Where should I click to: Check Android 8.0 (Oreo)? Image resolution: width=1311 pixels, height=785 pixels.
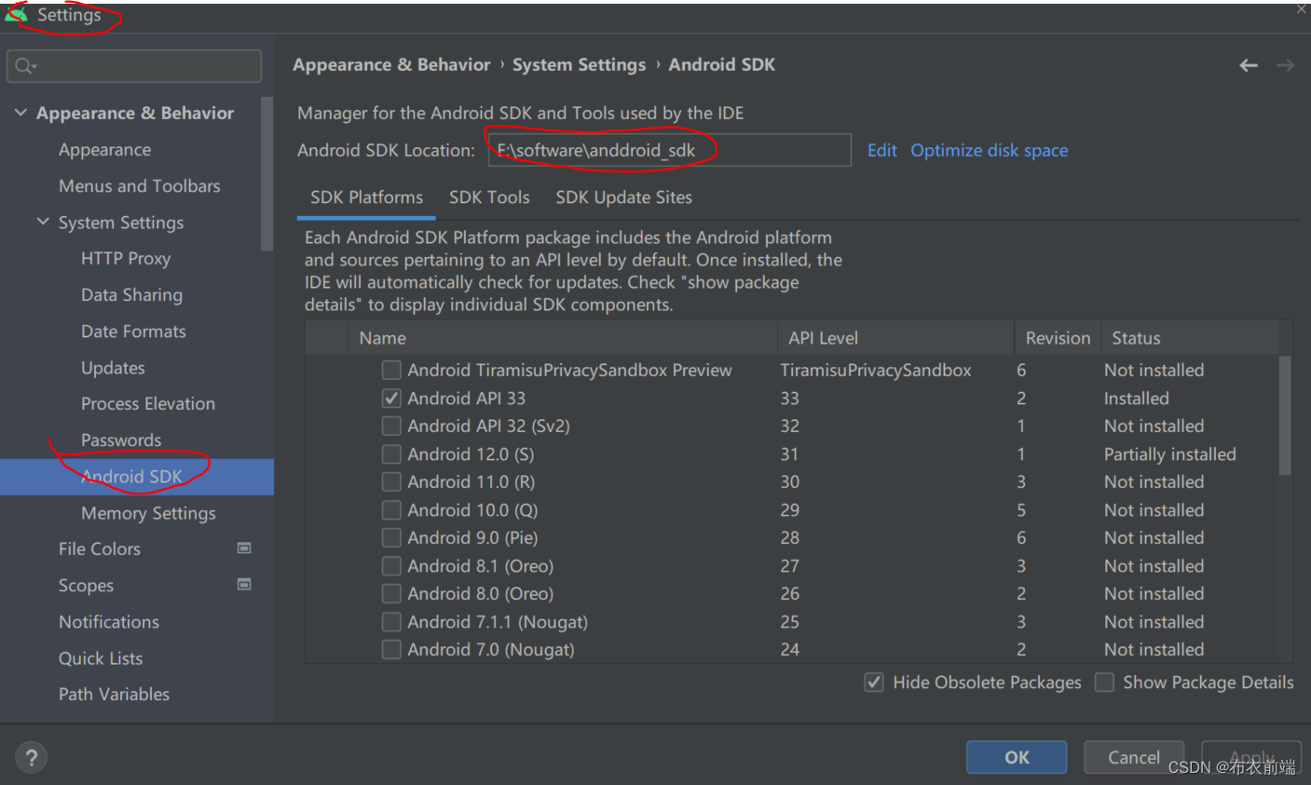click(x=391, y=594)
